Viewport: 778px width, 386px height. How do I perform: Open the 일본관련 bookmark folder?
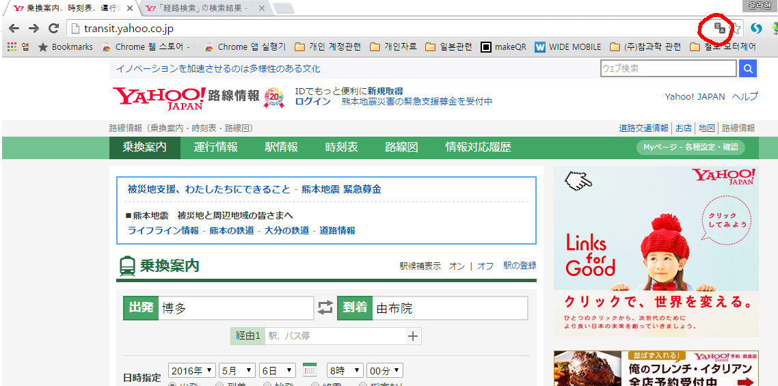(449, 47)
